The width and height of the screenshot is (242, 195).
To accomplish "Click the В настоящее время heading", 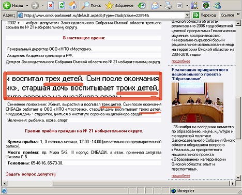I will tap(84, 38).
